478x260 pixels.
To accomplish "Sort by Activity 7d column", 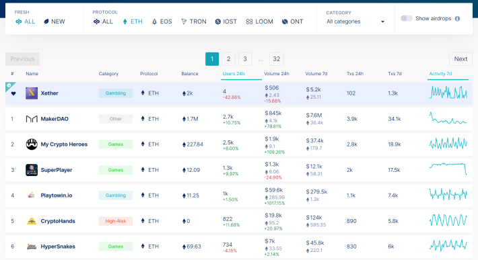I will 440,74.
